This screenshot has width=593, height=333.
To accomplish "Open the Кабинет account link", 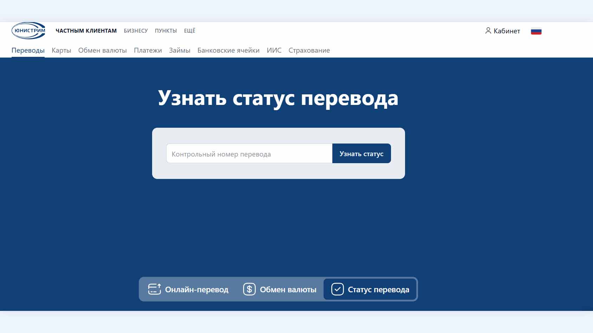I will (x=507, y=31).
